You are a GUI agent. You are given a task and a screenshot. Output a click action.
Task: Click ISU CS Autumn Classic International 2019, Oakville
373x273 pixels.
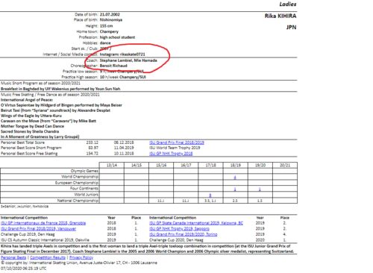pyautogui.click(x=45, y=240)
